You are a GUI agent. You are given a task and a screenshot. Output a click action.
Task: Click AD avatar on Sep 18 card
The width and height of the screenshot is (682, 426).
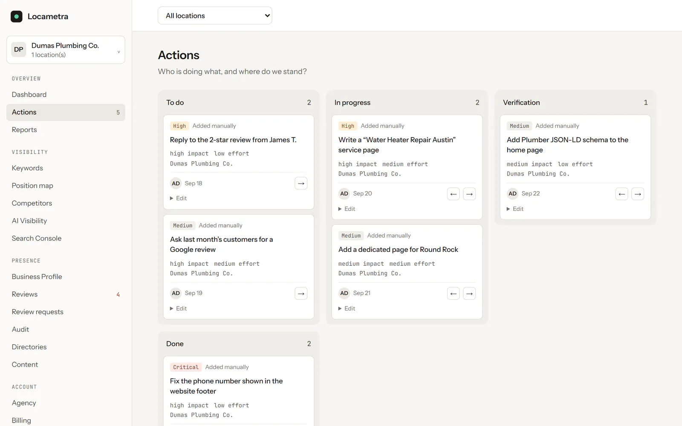(x=176, y=184)
